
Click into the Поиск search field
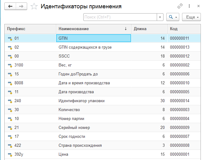tap(120, 17)
